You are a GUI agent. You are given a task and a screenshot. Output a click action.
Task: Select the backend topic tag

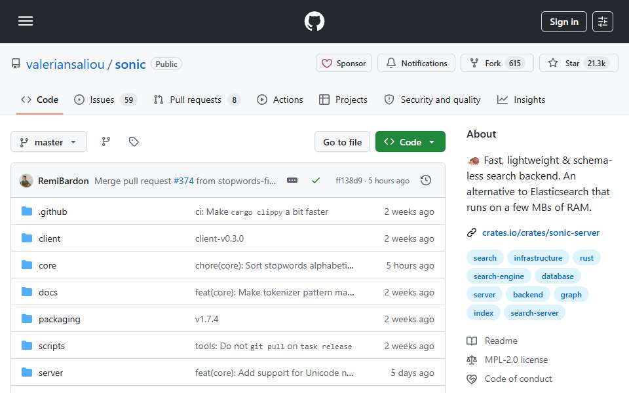pos(527,295)
